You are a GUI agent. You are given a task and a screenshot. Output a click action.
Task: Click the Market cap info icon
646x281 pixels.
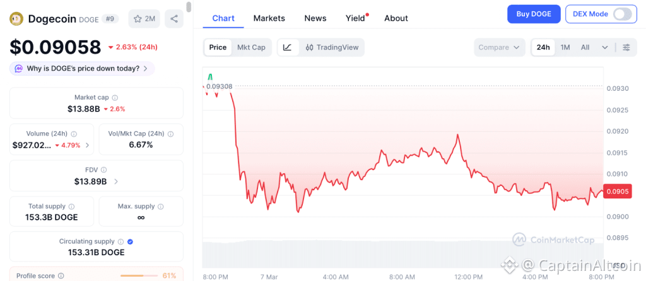[x=115, y=98]
